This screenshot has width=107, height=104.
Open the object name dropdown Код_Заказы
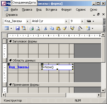(x=27, y=21)
